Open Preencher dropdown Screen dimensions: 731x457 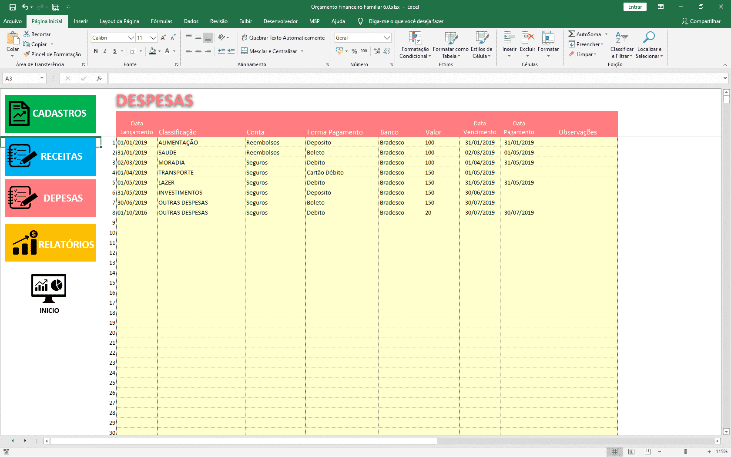(586, 44)
